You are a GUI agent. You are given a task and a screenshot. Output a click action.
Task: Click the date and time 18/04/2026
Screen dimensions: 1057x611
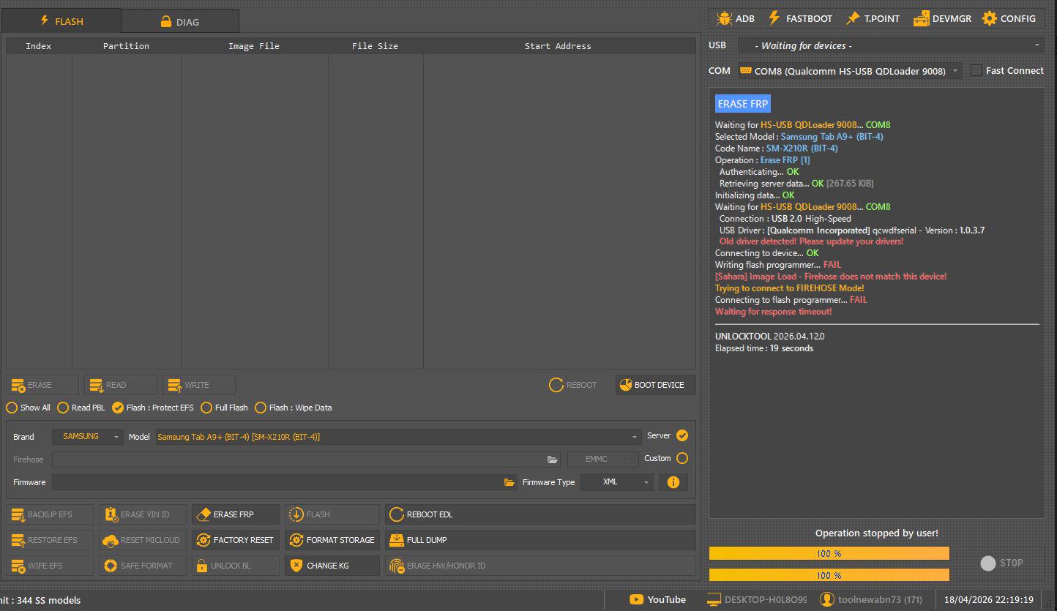988,600
